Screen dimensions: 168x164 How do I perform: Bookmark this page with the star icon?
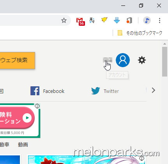(64, 20)
